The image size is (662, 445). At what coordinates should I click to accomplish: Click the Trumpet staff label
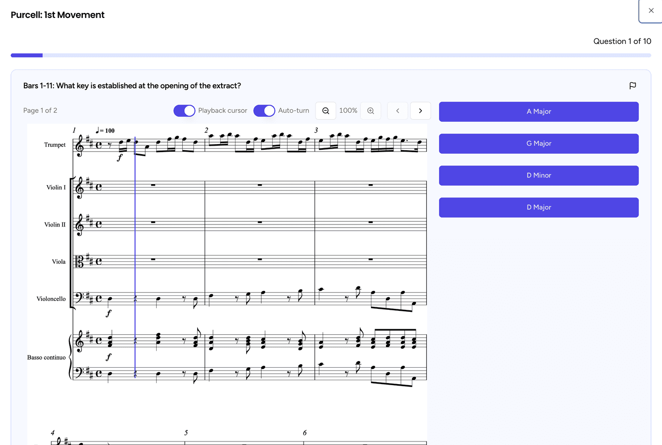pyautogui.click(x=55, y=145)
